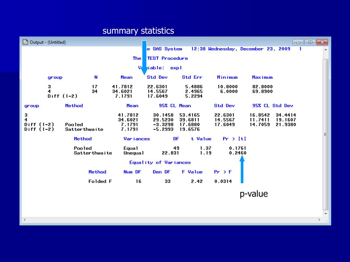The width and height of the screenshot is (350, 262).
Task: Click the Std Err value '2.4965'
Action: point(194,91)
